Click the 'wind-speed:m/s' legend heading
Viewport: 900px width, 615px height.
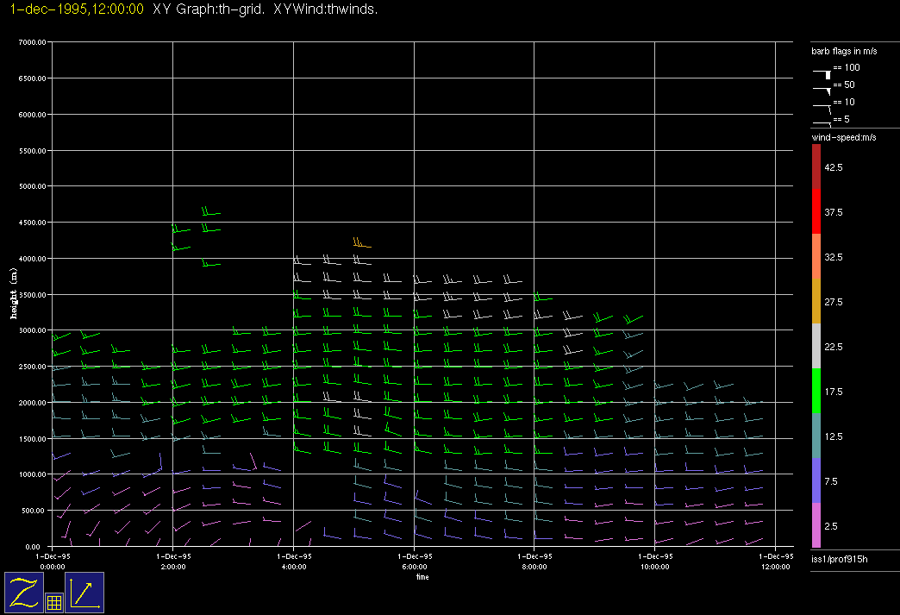coord(843,138)
